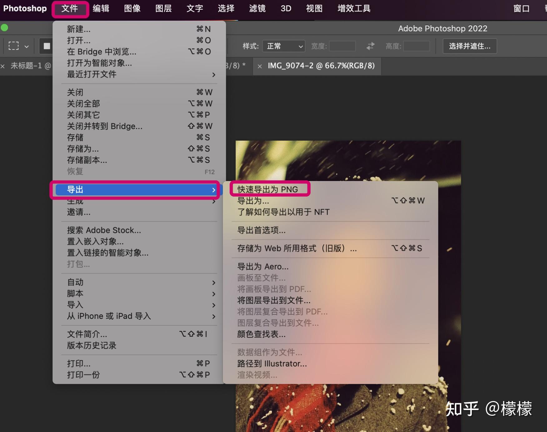Image resolution: width=547 pixels, height=432 pixels.
Task: Expand the 自动 submenu
Action: coord(75,282)
